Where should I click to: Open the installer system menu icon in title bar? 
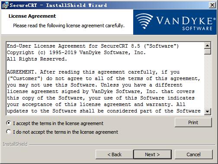(5, 5)
